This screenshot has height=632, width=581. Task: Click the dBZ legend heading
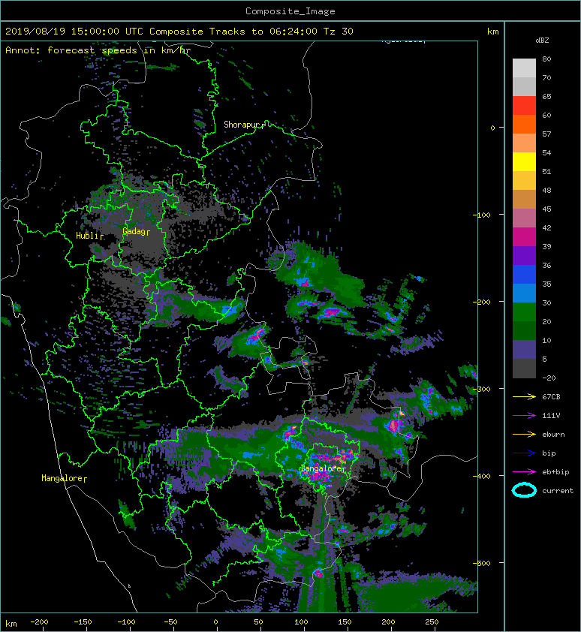tap(542, 41)
